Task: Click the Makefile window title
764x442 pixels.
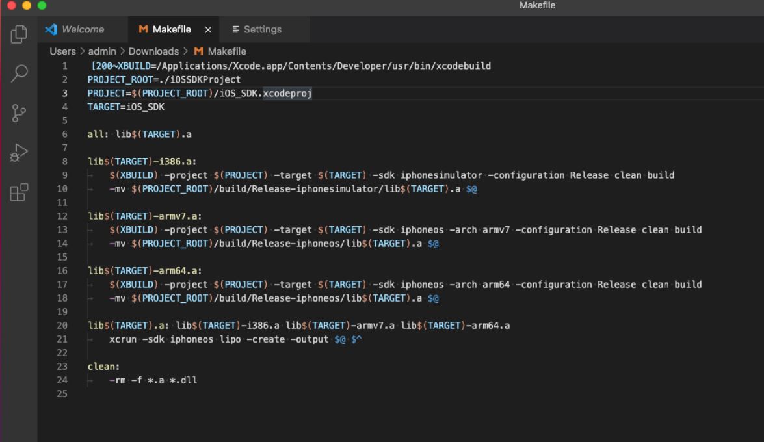Action: tap(537, 5)
